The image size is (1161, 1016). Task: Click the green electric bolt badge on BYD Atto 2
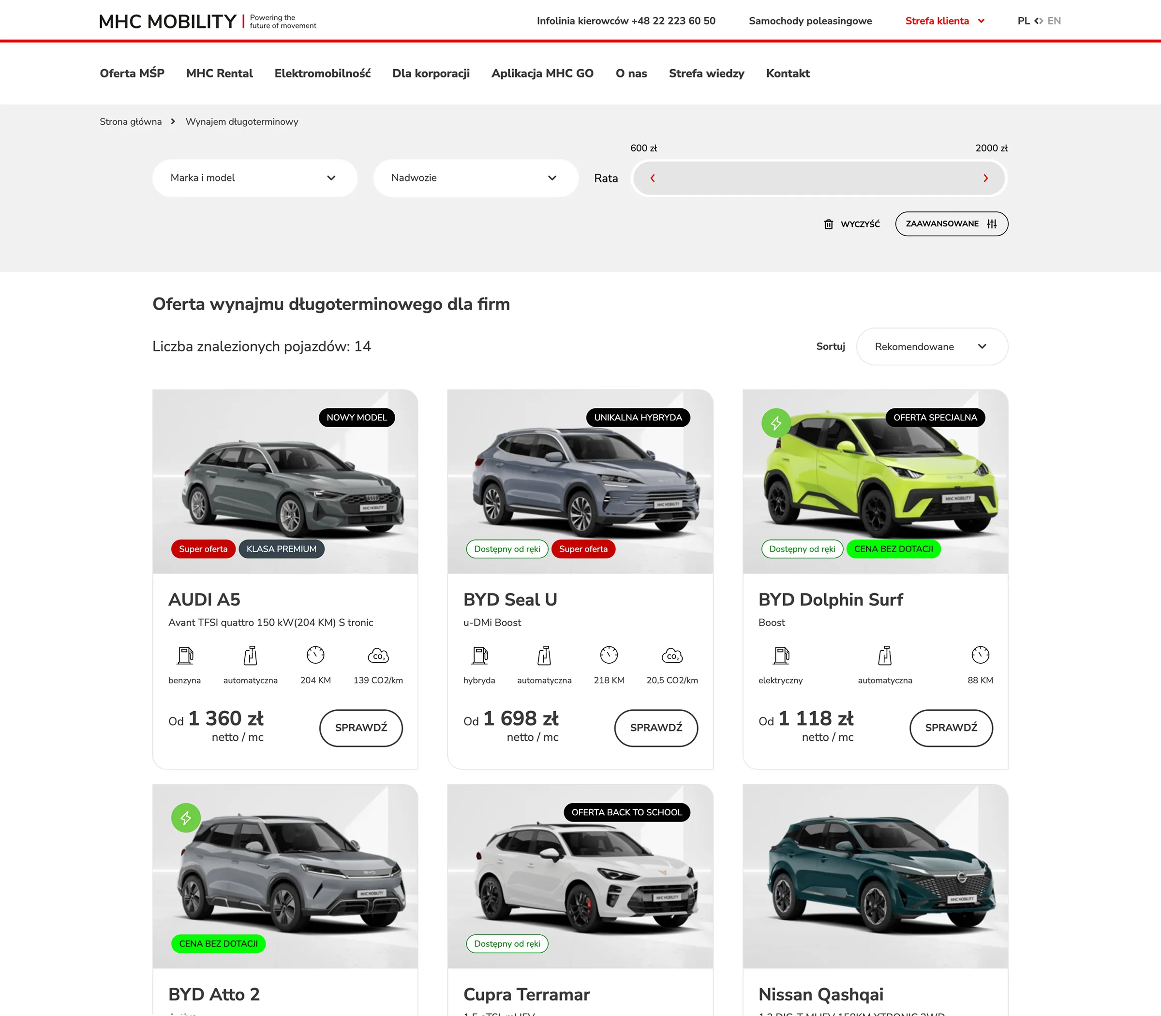pos(186,818)
